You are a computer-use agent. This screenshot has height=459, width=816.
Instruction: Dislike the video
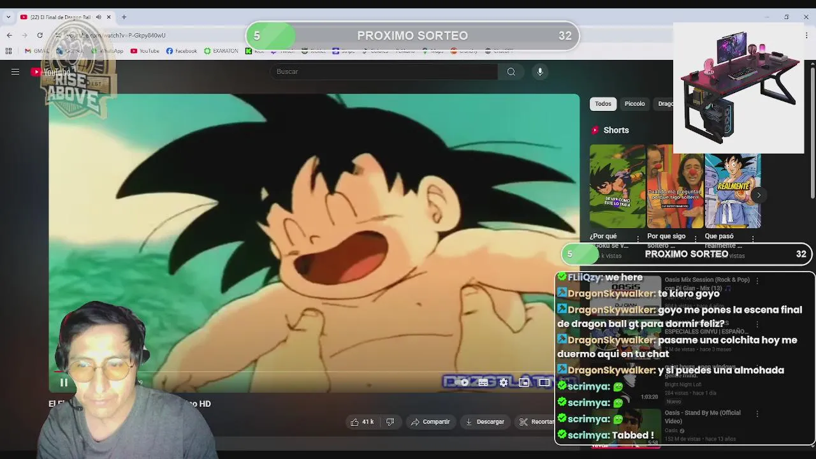(390, 421)
